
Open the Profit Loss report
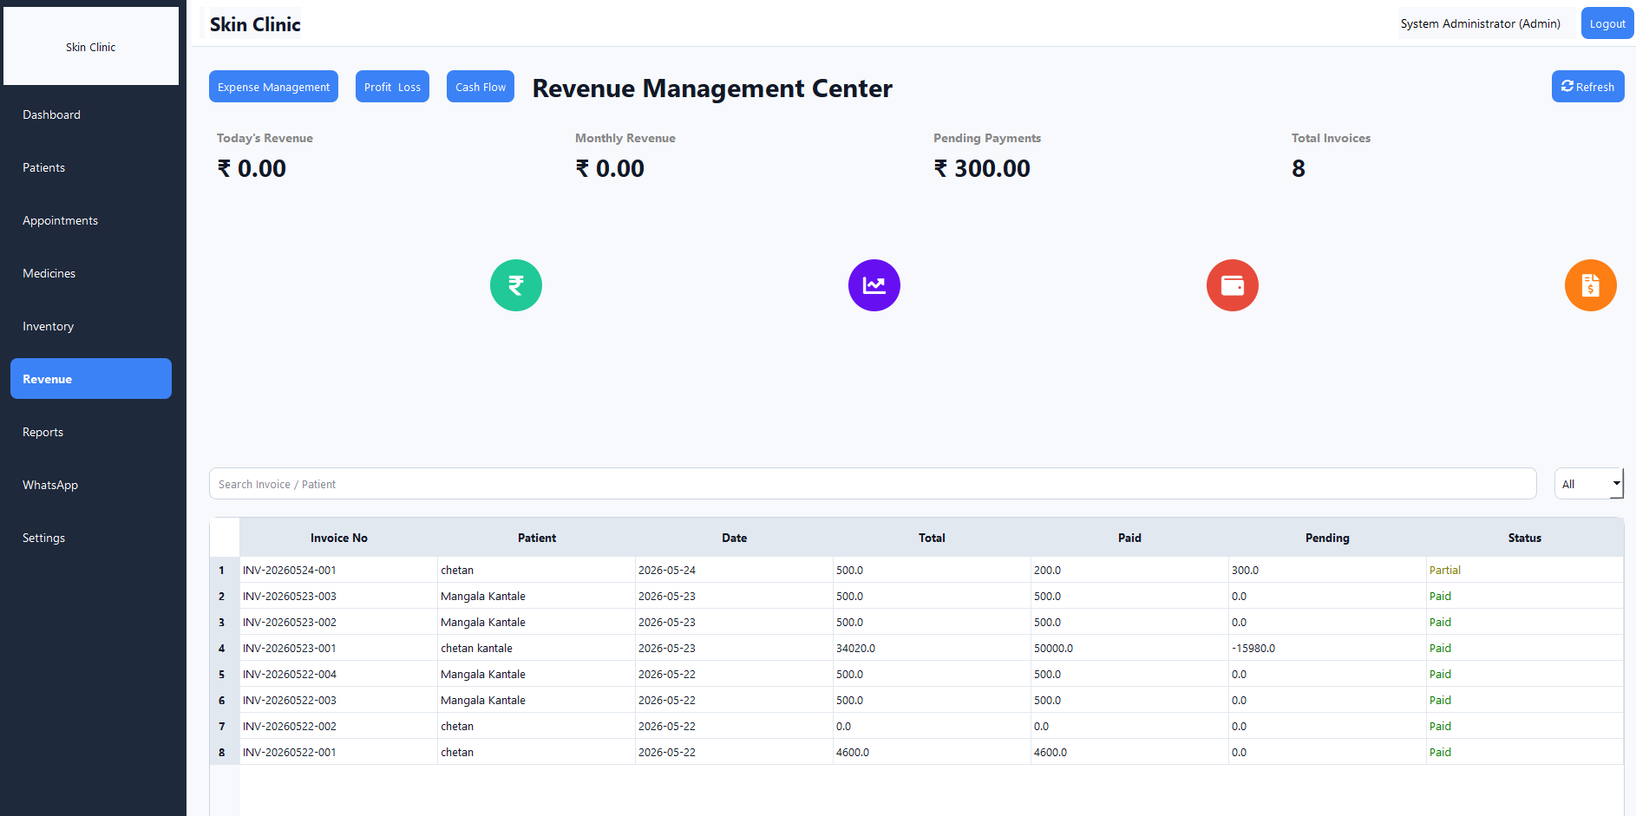392,87
